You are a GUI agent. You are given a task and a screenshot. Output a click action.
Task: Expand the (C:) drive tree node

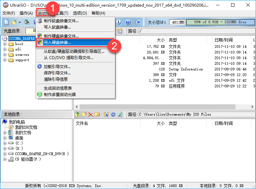click(5, 143)
